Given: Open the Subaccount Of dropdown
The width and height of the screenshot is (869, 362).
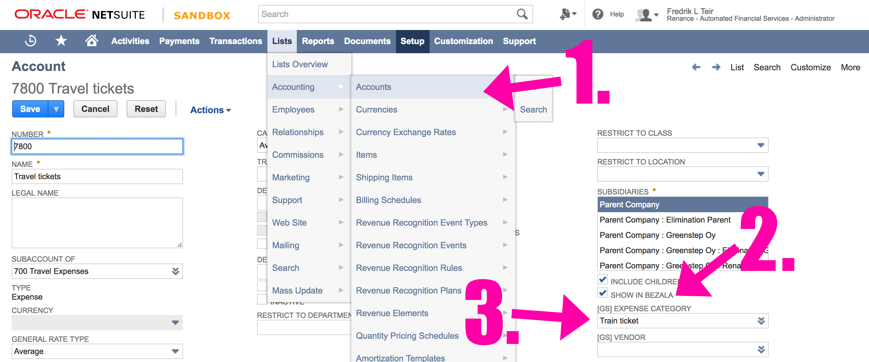Looking at the screenshot, I should (175, 271).
